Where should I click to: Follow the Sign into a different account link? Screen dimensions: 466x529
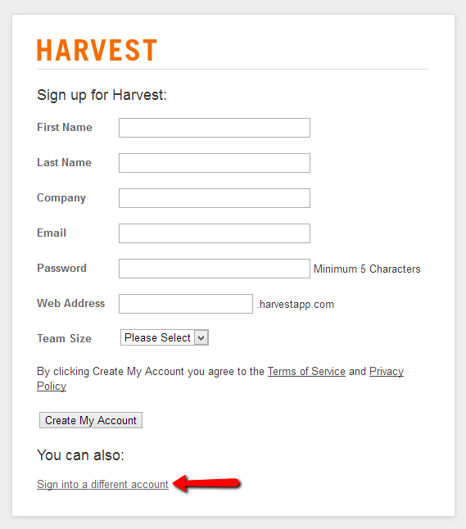click(x=102, y=484)
